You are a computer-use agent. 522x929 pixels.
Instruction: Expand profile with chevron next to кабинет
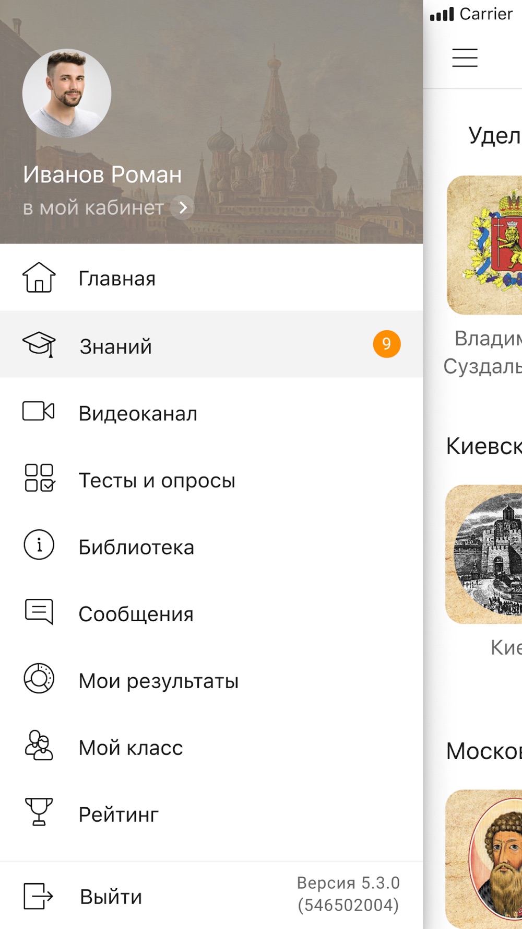tap(183, 208)
